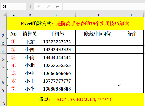Click phone number 13444444444
This screenshot has height=106, width=145.
point(57,57)
